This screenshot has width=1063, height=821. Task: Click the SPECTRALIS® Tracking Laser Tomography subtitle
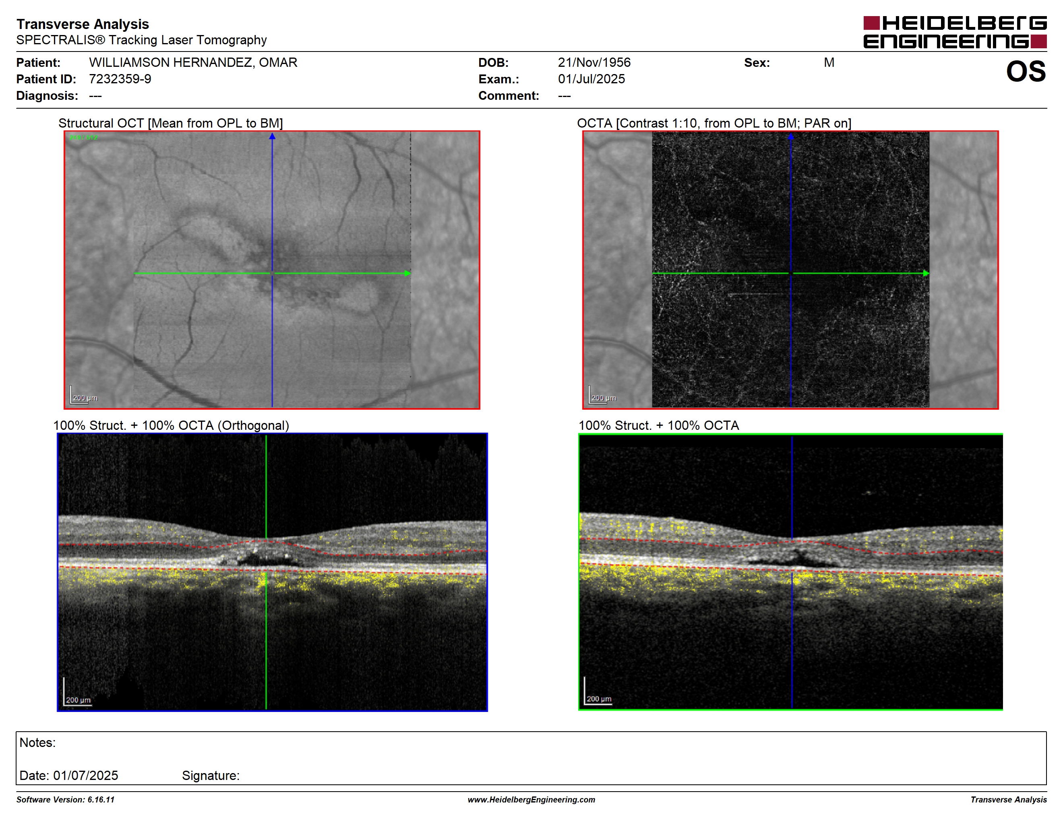[x=142, y=40]
